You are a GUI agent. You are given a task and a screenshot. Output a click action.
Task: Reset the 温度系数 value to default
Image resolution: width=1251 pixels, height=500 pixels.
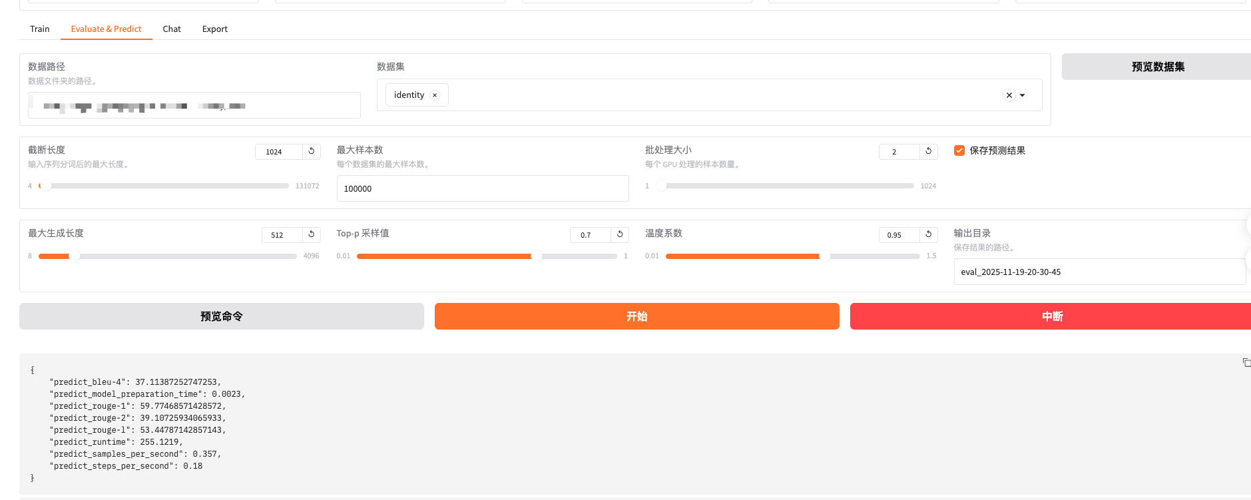[x=928, y=234]
